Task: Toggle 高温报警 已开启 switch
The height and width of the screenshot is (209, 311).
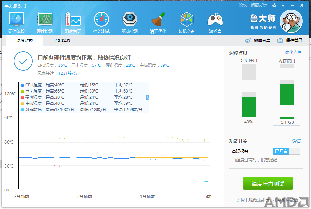Action: 287,151
